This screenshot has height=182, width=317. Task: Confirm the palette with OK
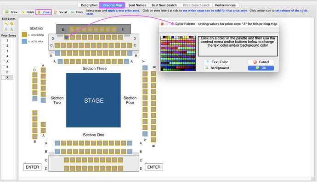pos(261,68)
